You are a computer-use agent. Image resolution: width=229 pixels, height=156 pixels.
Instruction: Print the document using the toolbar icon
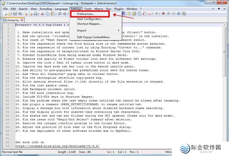tap(35, 14)
